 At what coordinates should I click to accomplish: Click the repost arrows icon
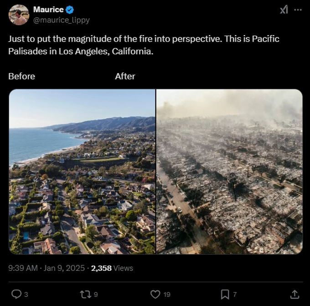[86, 294]
